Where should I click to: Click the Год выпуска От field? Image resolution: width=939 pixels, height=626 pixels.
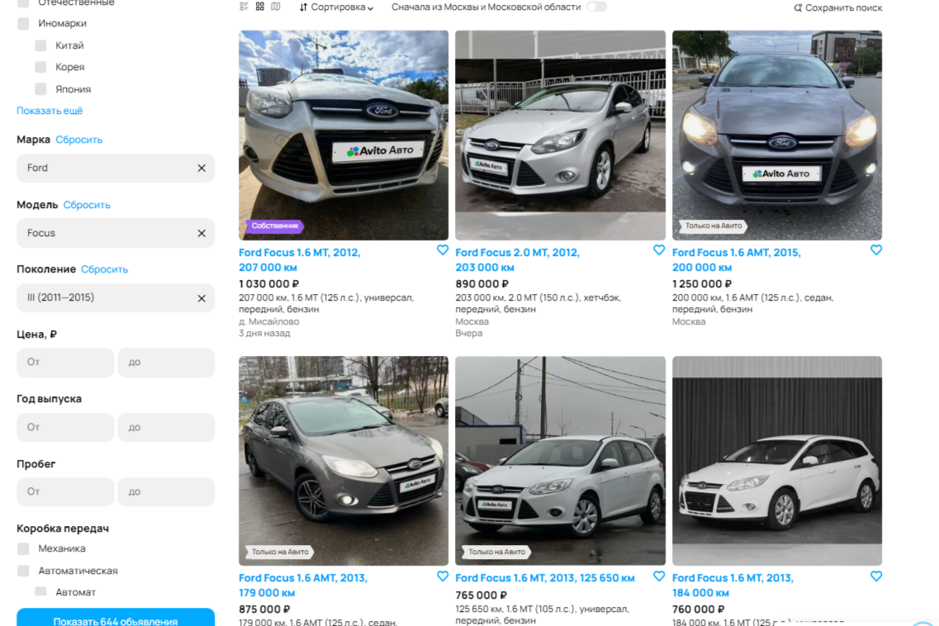65,427
